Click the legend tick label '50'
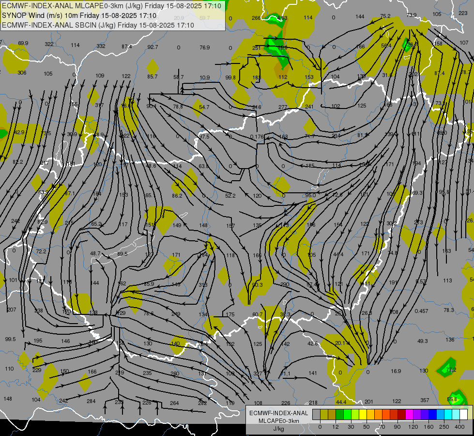 [367, 427]
